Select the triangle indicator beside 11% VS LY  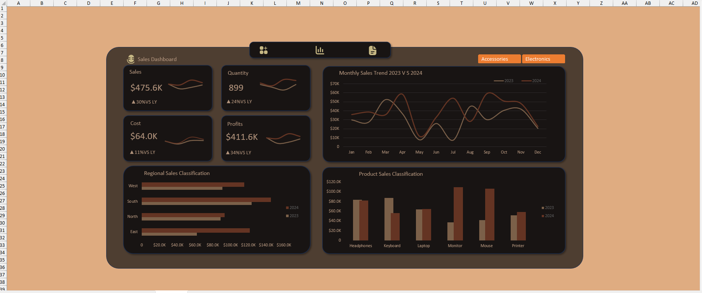132,152
